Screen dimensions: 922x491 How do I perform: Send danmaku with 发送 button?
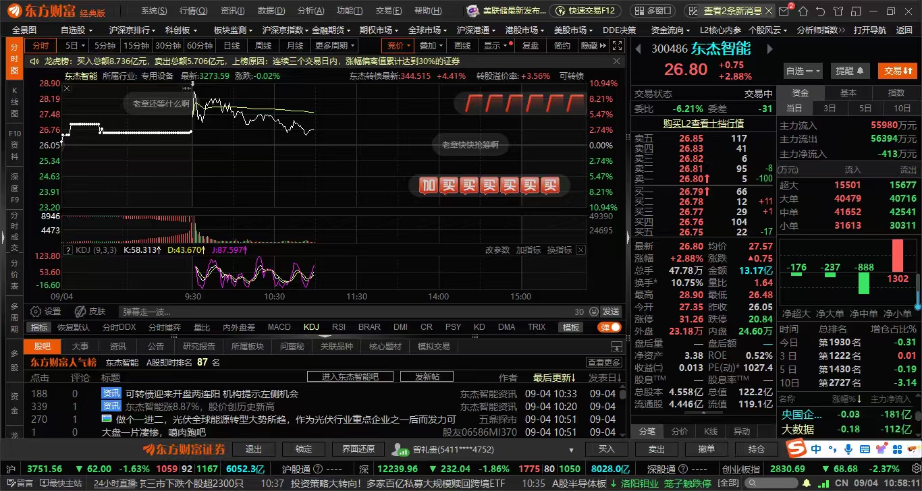tap(611, 312)
